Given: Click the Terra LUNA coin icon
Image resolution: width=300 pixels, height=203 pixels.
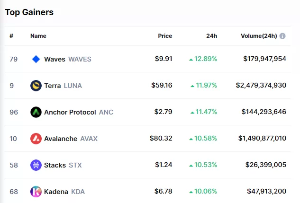Looking at the screenshot, I should [x=36, y=86].
